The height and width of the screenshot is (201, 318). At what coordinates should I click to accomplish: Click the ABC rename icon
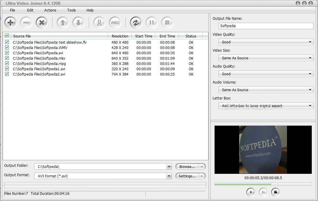[115, 22]
